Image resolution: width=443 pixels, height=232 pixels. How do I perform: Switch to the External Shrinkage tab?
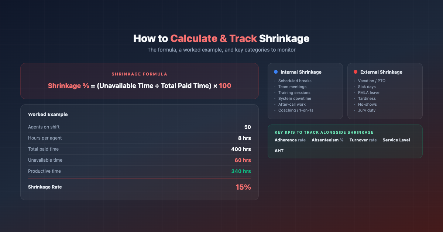tap(381, 72)
